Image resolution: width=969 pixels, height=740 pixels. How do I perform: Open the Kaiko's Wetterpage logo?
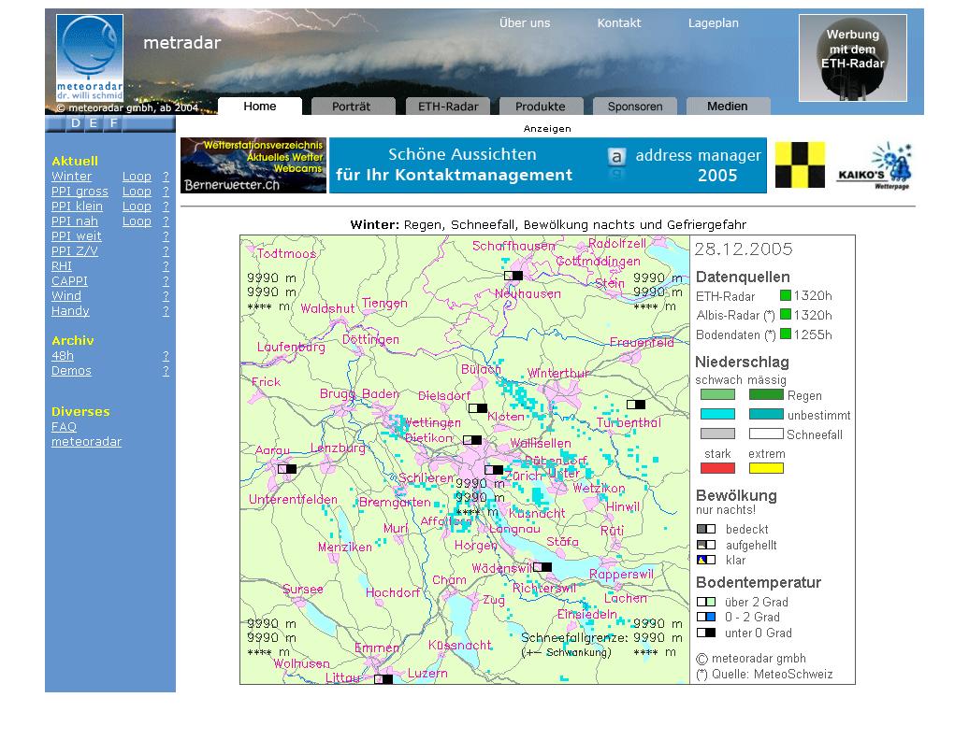coord(874,166)
